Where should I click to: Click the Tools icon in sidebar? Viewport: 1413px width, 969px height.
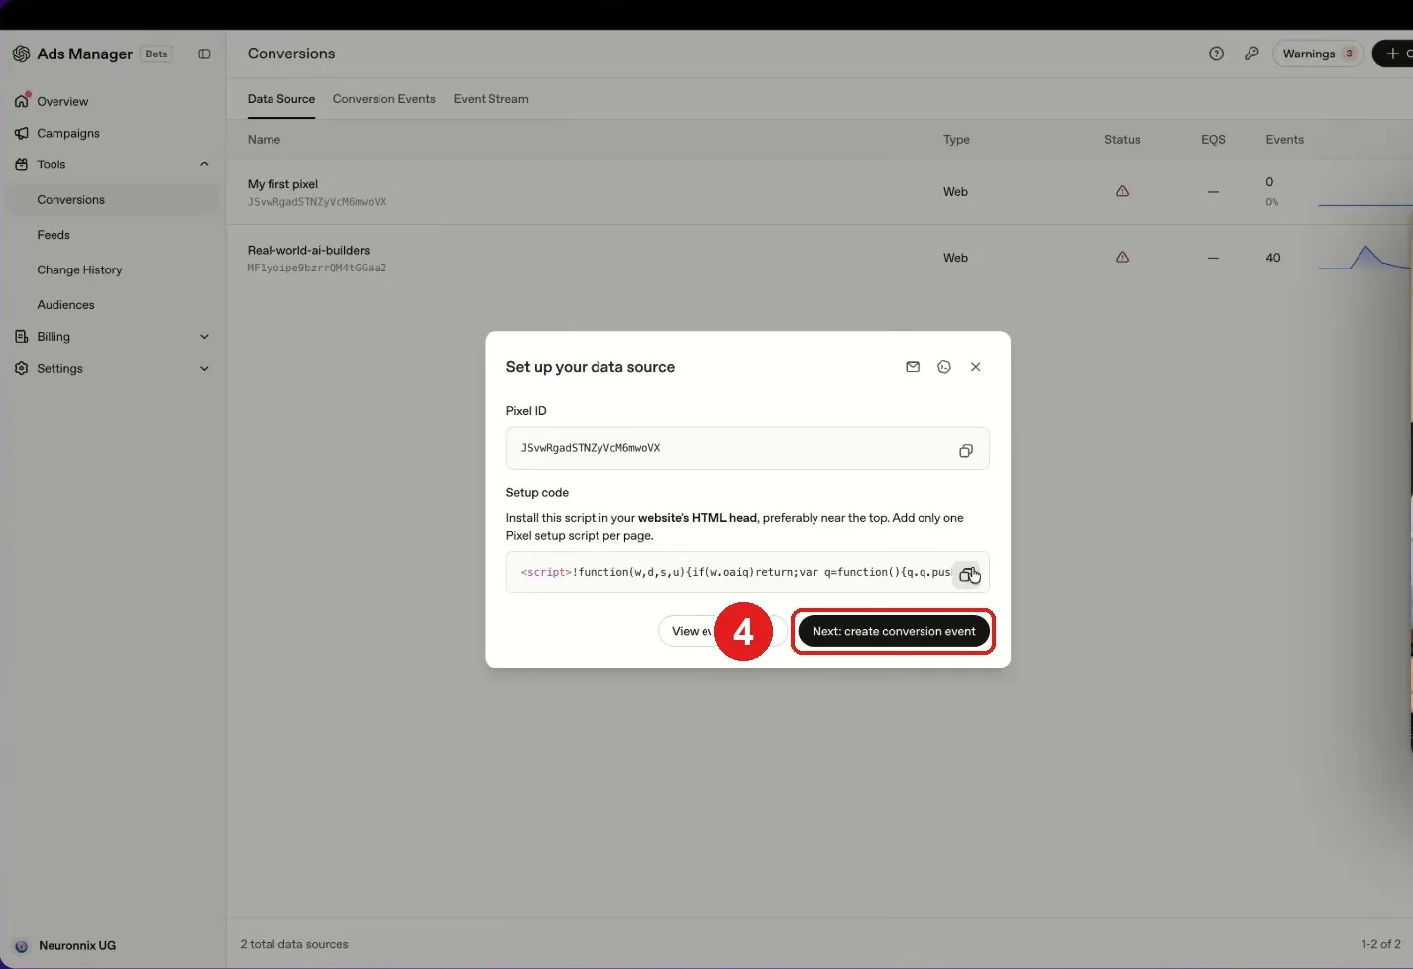point(22,164)
